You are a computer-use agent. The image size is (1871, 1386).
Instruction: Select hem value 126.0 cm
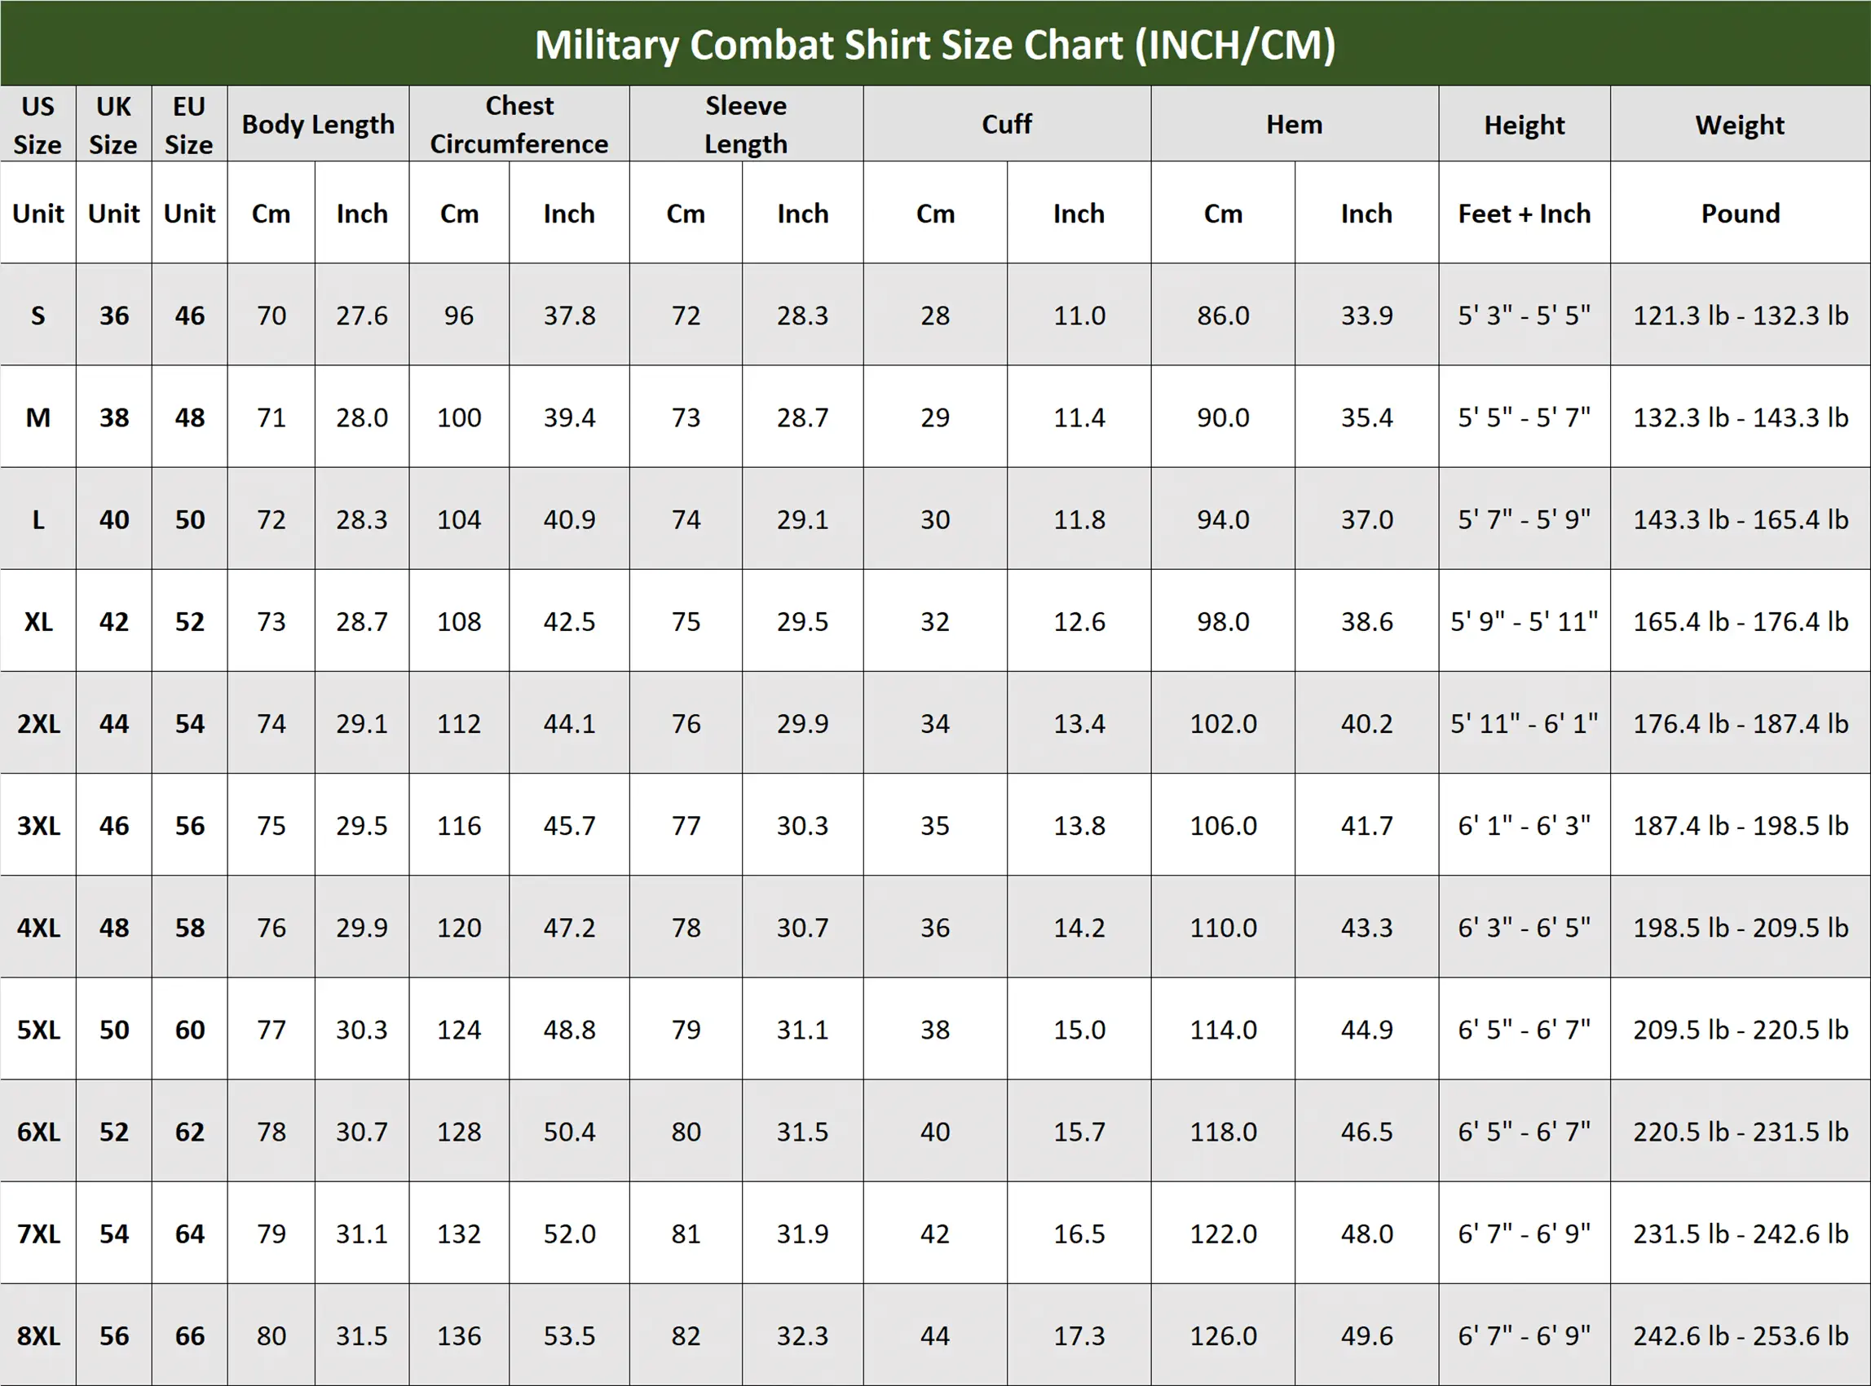coord(1223,1335)
